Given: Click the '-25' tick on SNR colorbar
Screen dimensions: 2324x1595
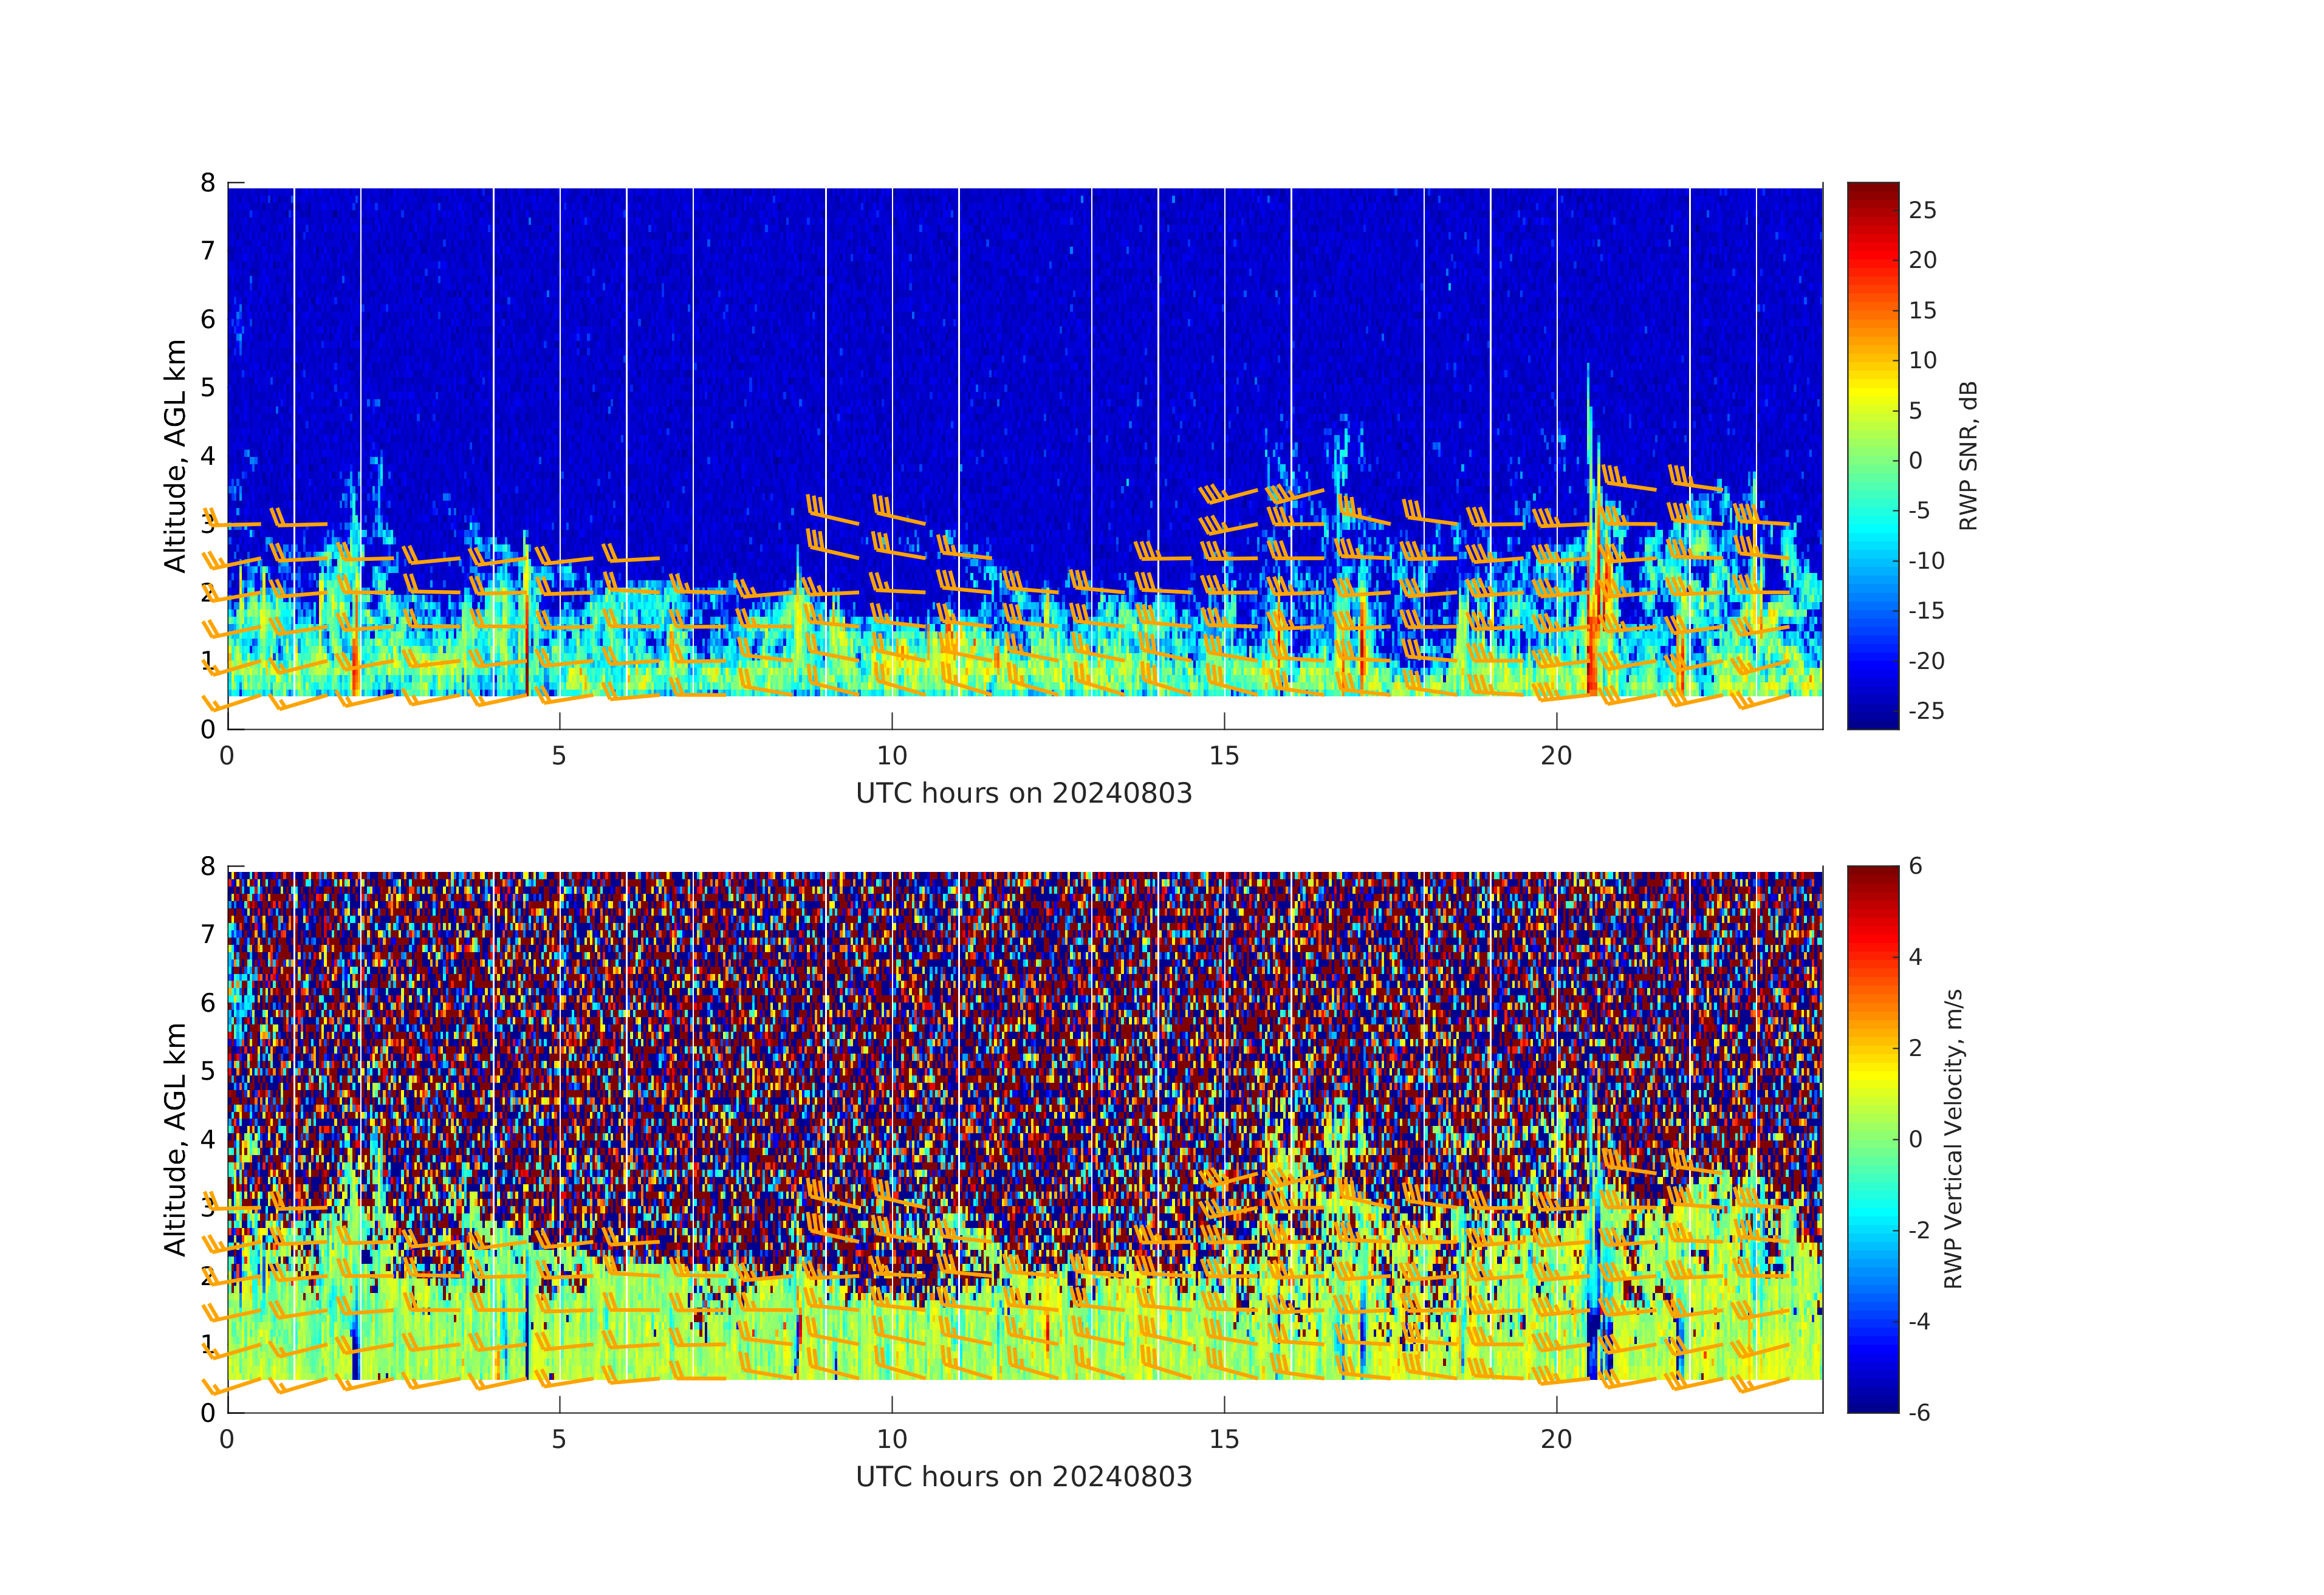Looking at the screenshot, I should pyautogui.click(x=1925, y=711).
